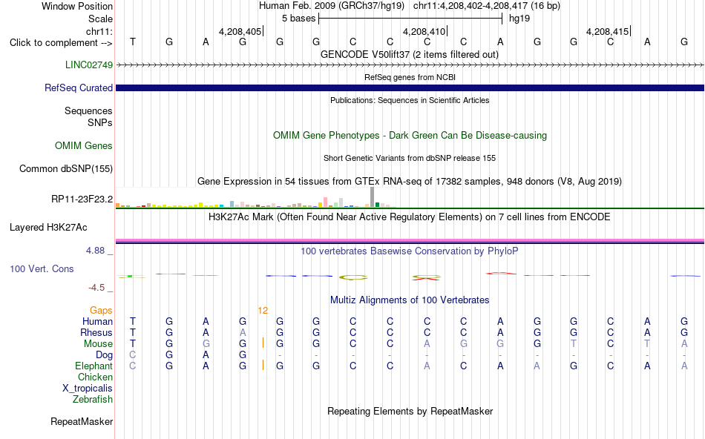Select the Elephant alignment row label
Image resolution: width=705 pixels, height=439 pixels.
(94, 366)
